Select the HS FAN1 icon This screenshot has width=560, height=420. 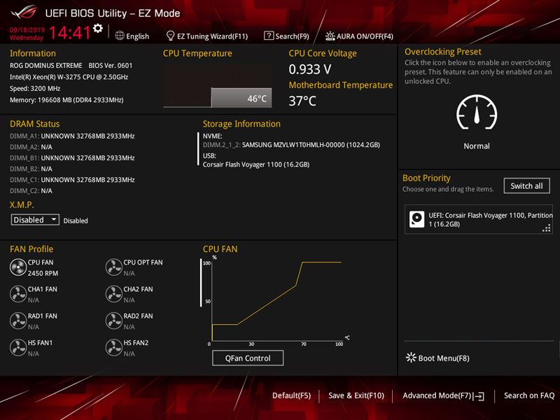coord(18,347)
